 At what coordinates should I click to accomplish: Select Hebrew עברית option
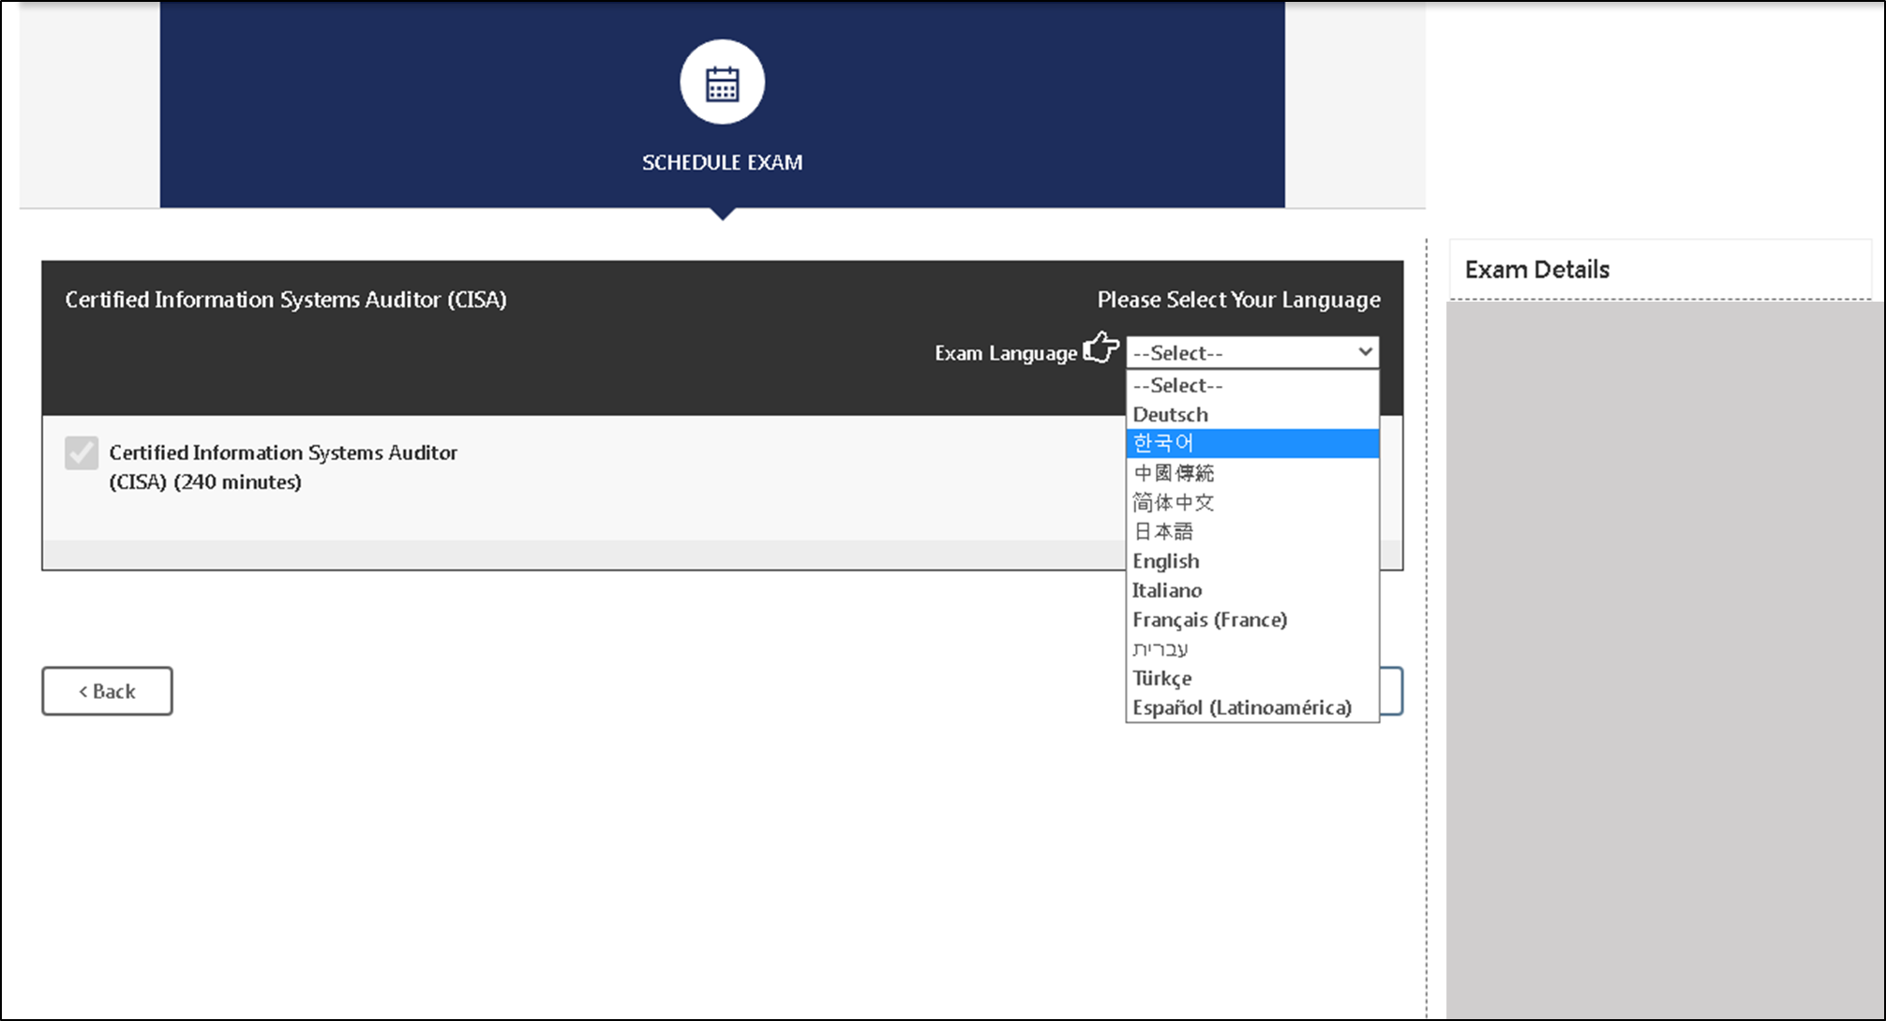pyautogui.click(x=1252, y=648)
